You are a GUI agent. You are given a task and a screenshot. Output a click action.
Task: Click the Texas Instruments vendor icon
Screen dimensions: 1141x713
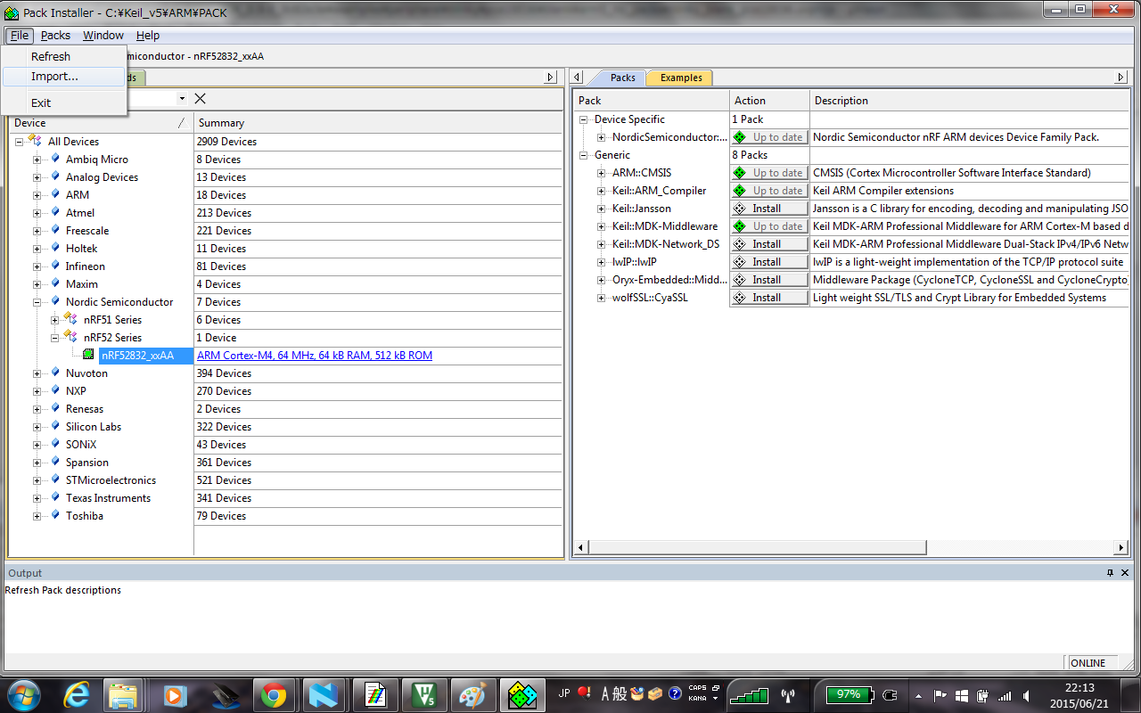(x=55, y=497)
